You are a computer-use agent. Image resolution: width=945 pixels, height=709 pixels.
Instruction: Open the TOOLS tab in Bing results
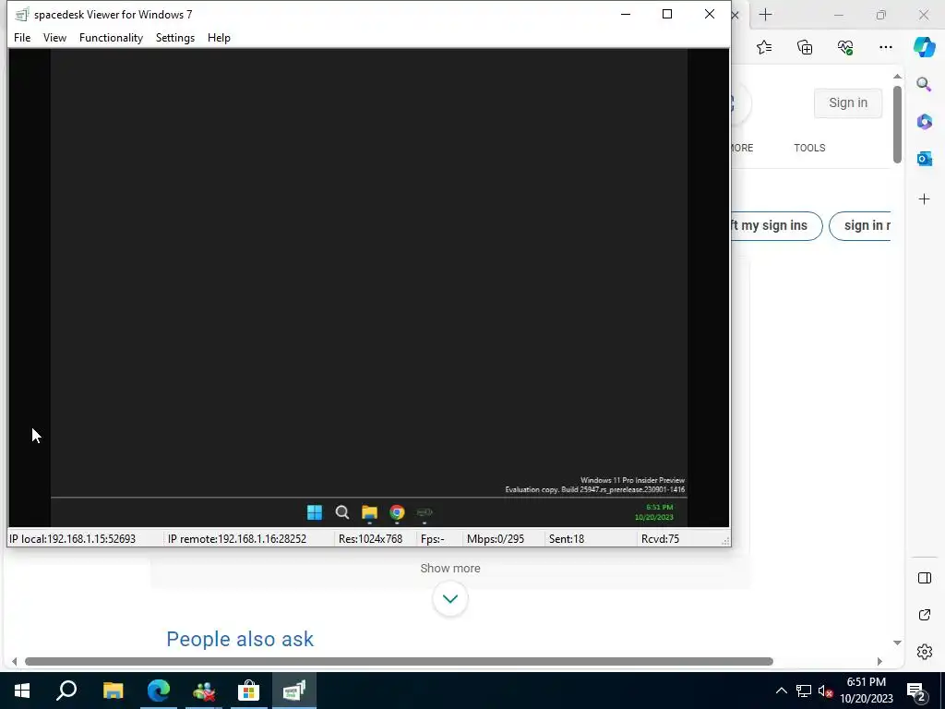[x=809, y=148]
